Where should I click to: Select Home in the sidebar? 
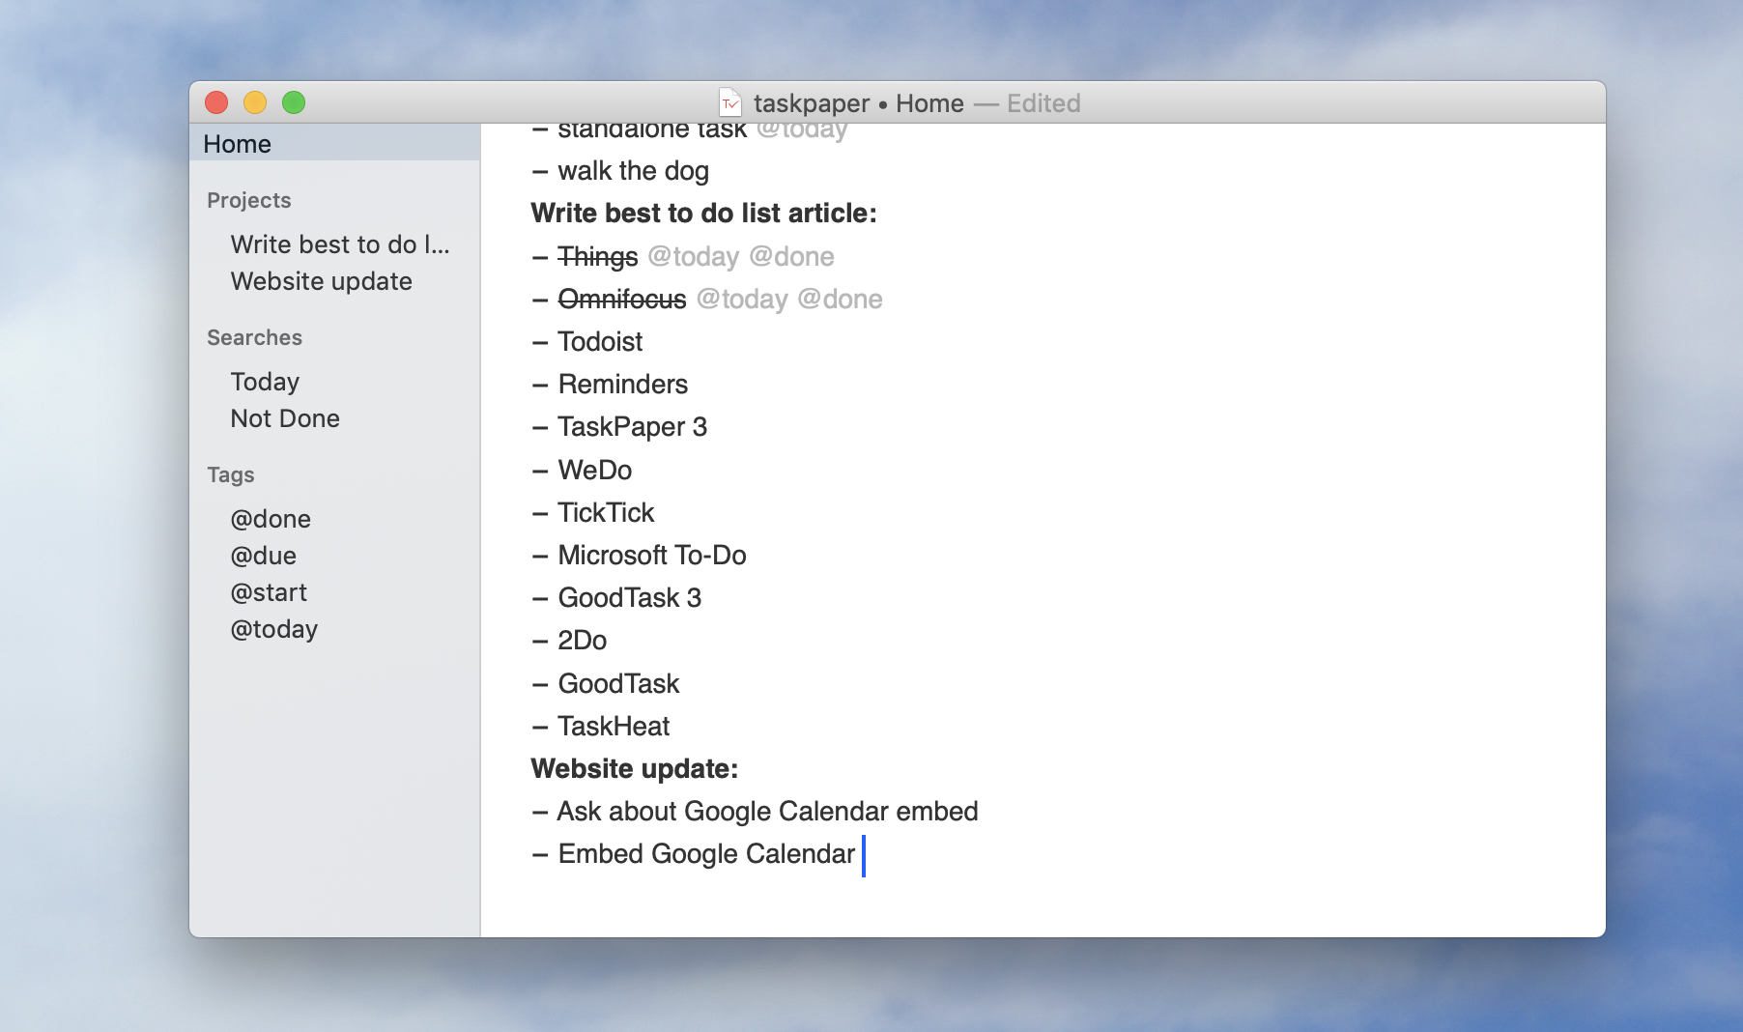[x=237, y=144]
